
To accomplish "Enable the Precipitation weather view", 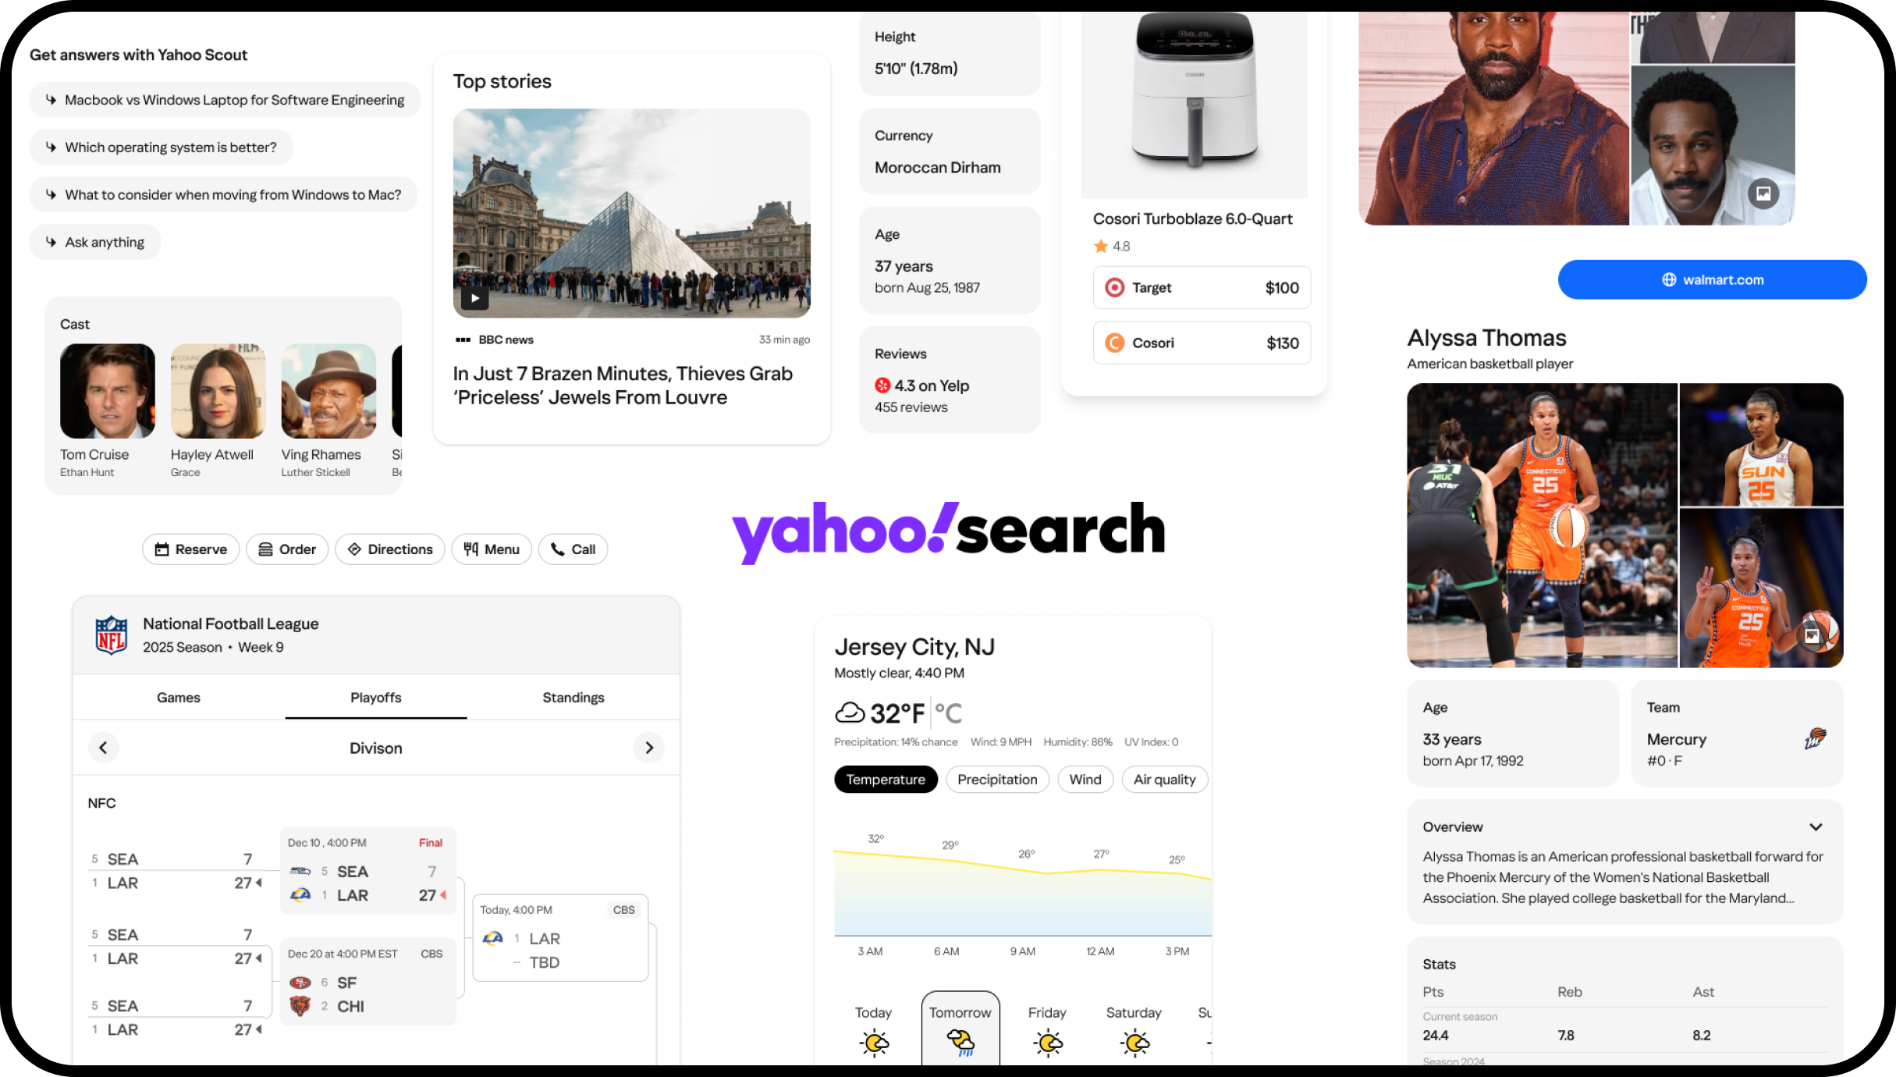I will (997, 779).
